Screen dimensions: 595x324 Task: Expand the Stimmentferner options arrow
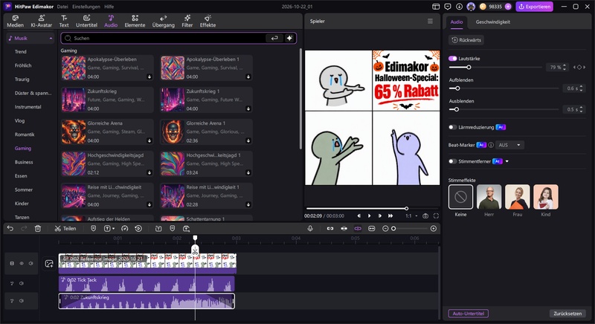click(x=507, y=161)
